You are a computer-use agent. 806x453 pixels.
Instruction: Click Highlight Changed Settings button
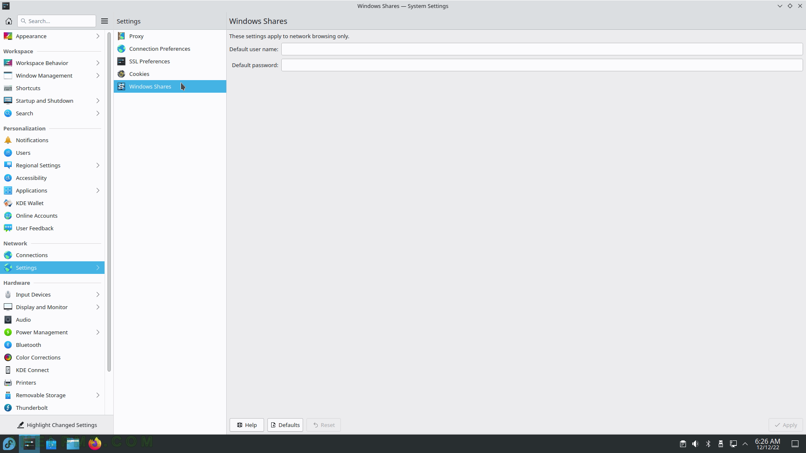point(57,425)
